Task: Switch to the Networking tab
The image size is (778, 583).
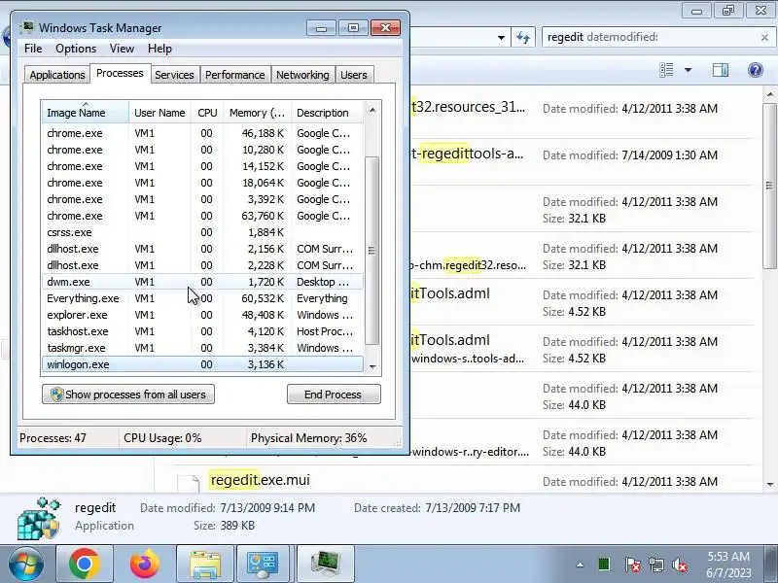Action: pyautogui.click(x=302, y=75)
